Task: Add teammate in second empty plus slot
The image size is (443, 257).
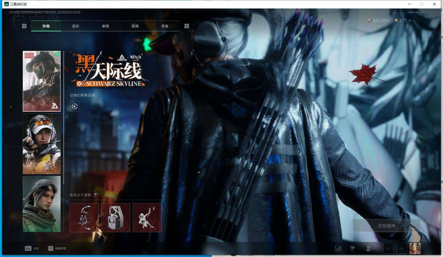Action: (x=402, y=249)
